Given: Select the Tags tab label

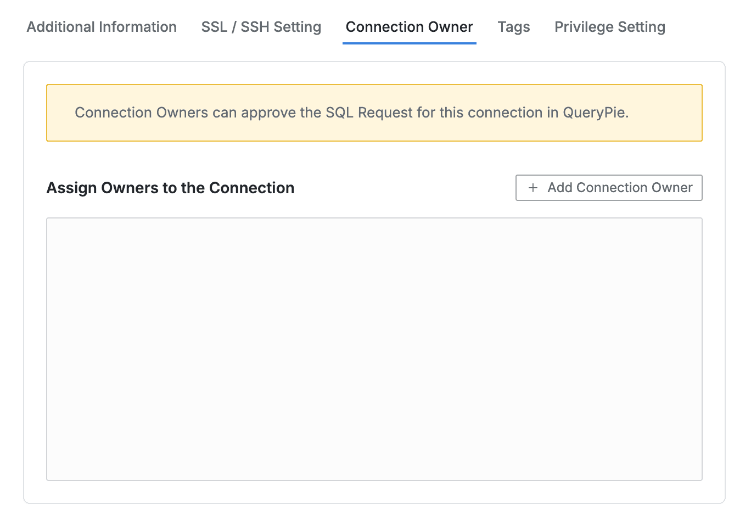Looking at the screenshot, I should [514, 26].
